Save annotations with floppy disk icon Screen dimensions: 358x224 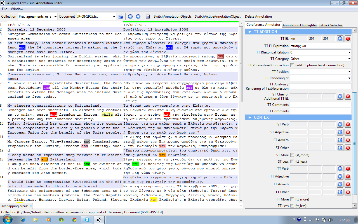pyautogui.click(x=148, y=17)
